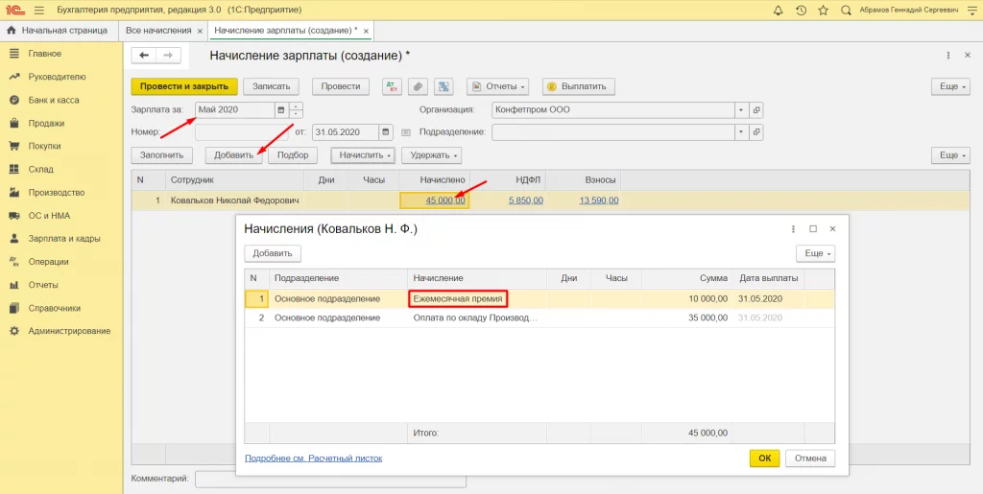The height and width of the screenshot is (494, 983).
Task: Click the attached files paperclip icon
Action: coord(418,86)
